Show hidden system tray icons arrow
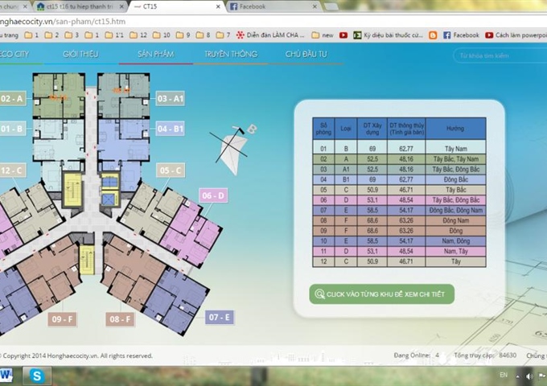Screen dimensions: 547x386 click(x=518, y=376)
